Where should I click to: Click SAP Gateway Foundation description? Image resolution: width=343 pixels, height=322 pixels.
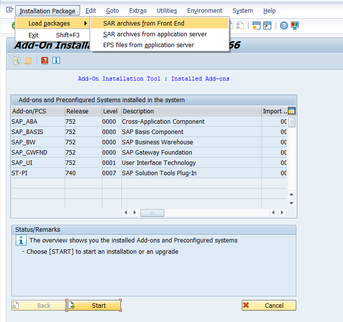[157, 152]
